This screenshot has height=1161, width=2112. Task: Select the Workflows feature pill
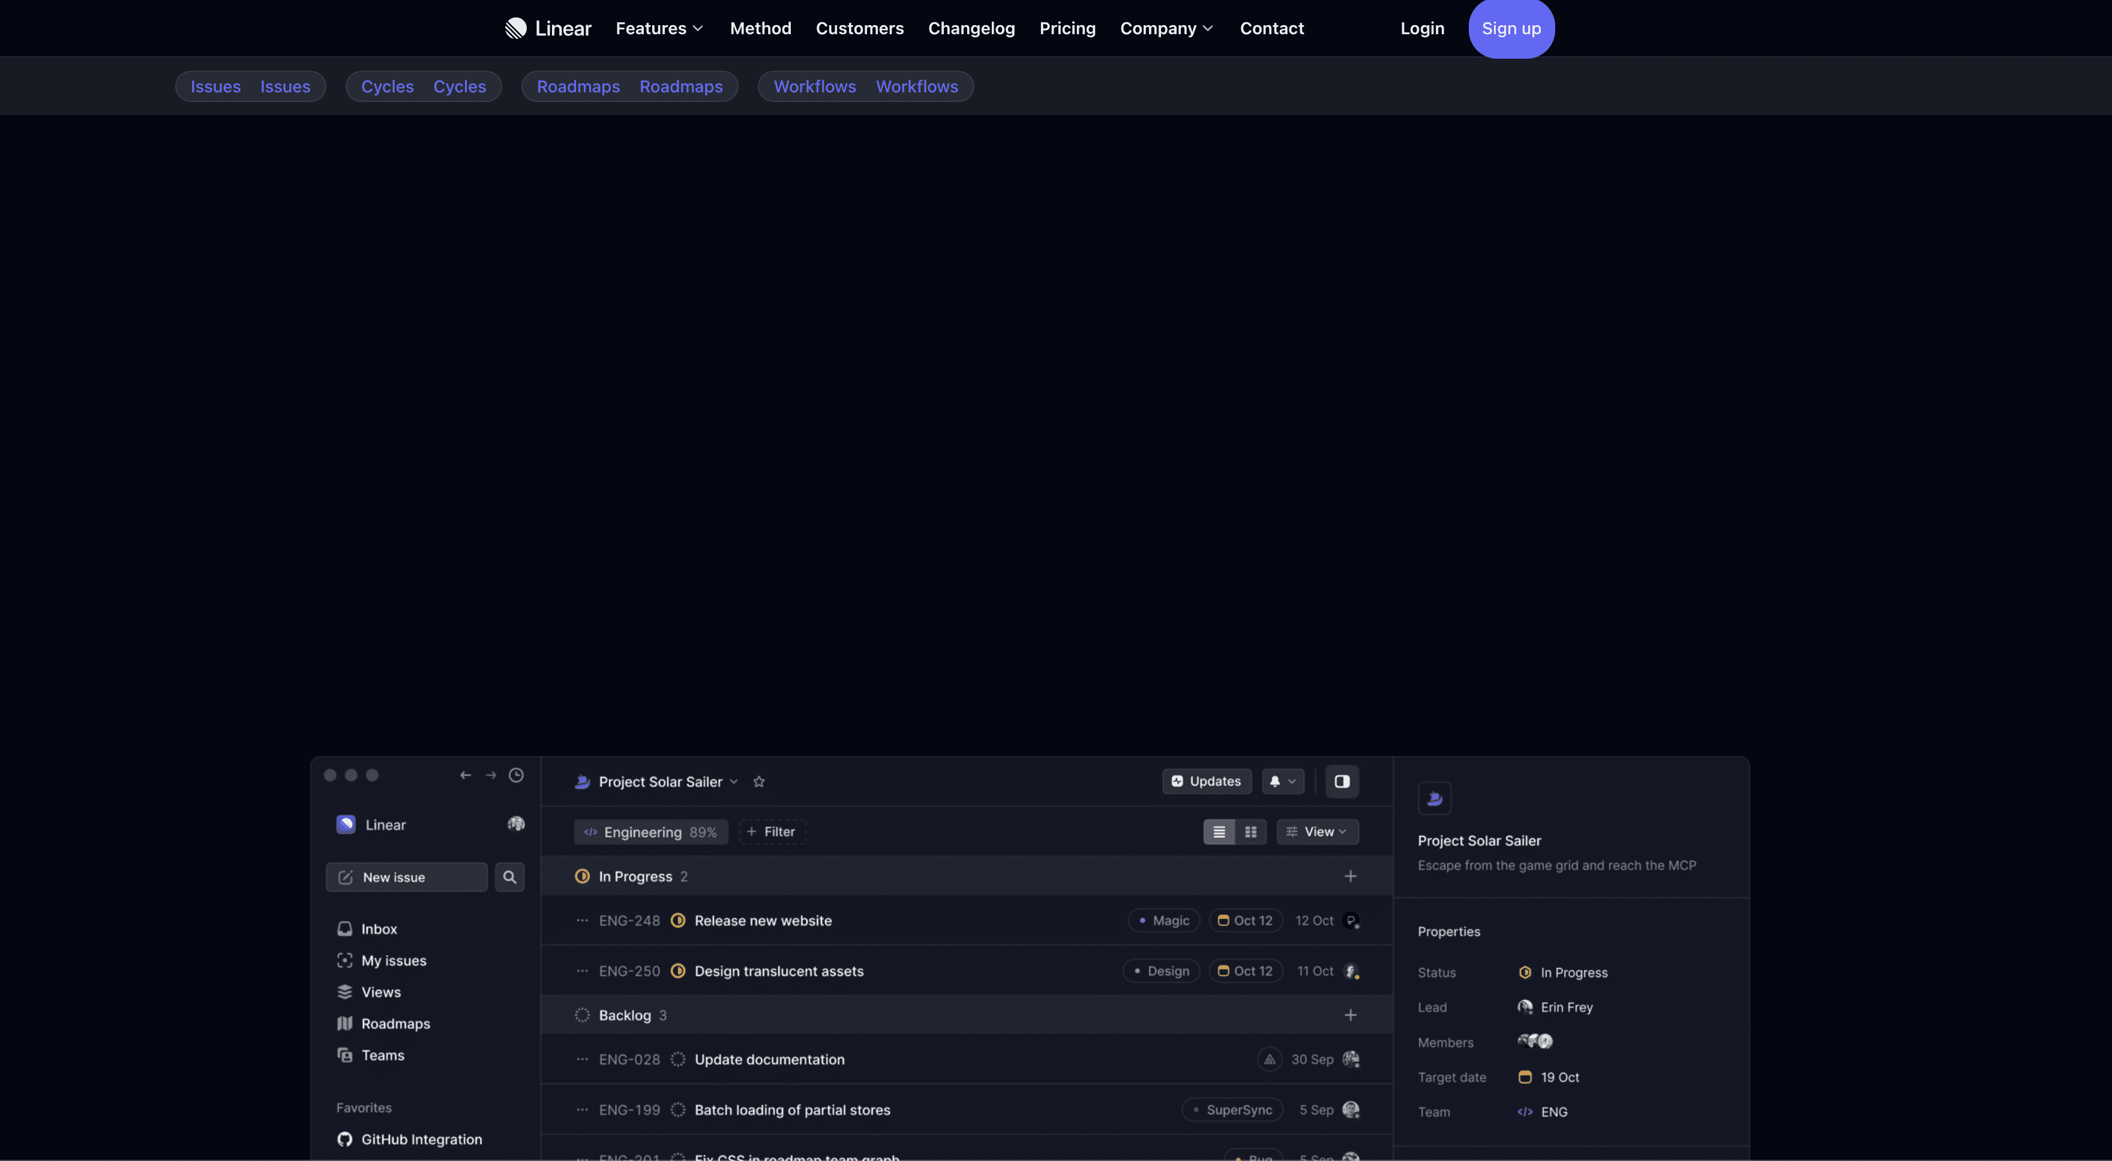866,86
